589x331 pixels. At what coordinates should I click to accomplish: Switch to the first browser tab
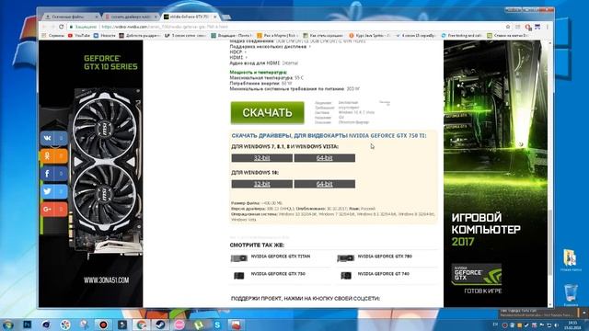(x=70, y=17)
